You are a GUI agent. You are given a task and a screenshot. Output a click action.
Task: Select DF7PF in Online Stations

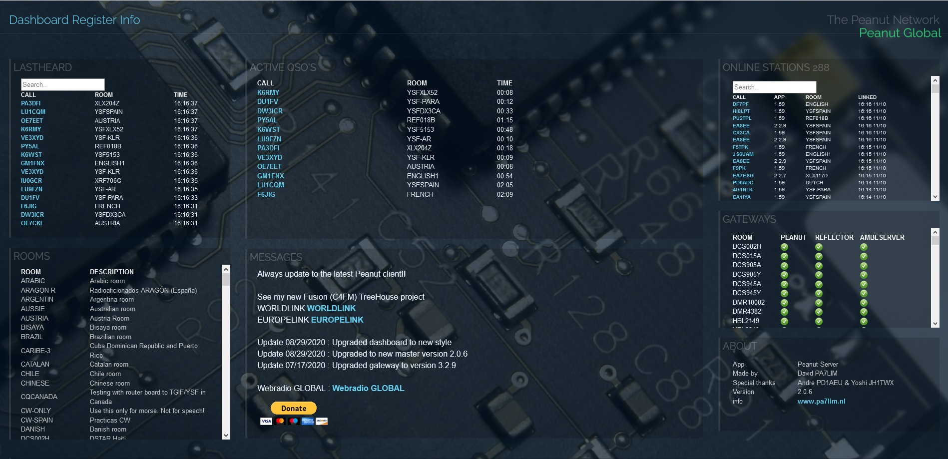(x=741, y=104)
